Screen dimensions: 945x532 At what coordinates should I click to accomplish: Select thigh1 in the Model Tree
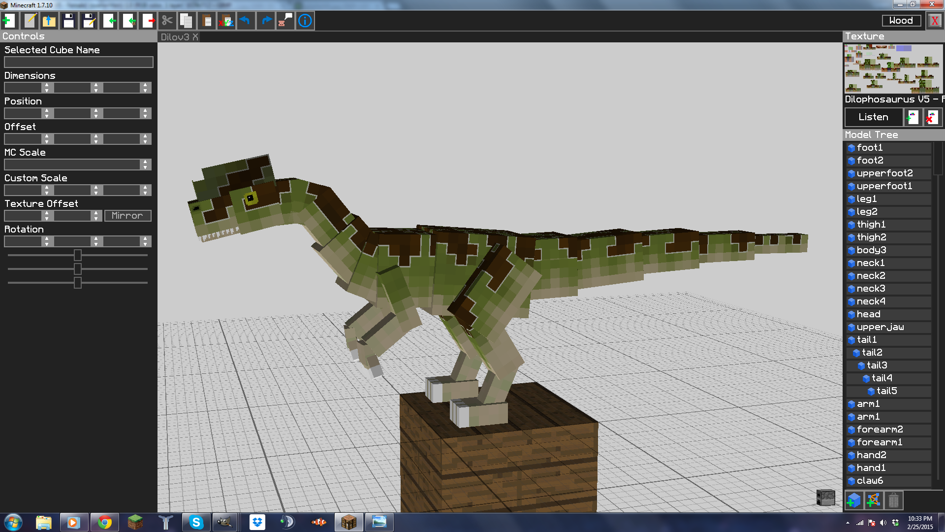[888, 225]
